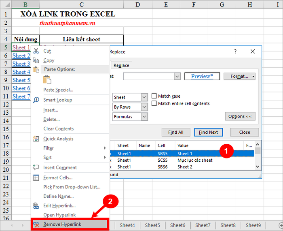
Task: Click the Select All corner triangle
Action: (x=8, y=4)
